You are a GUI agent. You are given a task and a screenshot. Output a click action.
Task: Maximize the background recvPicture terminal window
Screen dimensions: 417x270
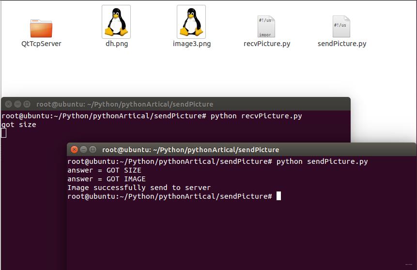27,104
